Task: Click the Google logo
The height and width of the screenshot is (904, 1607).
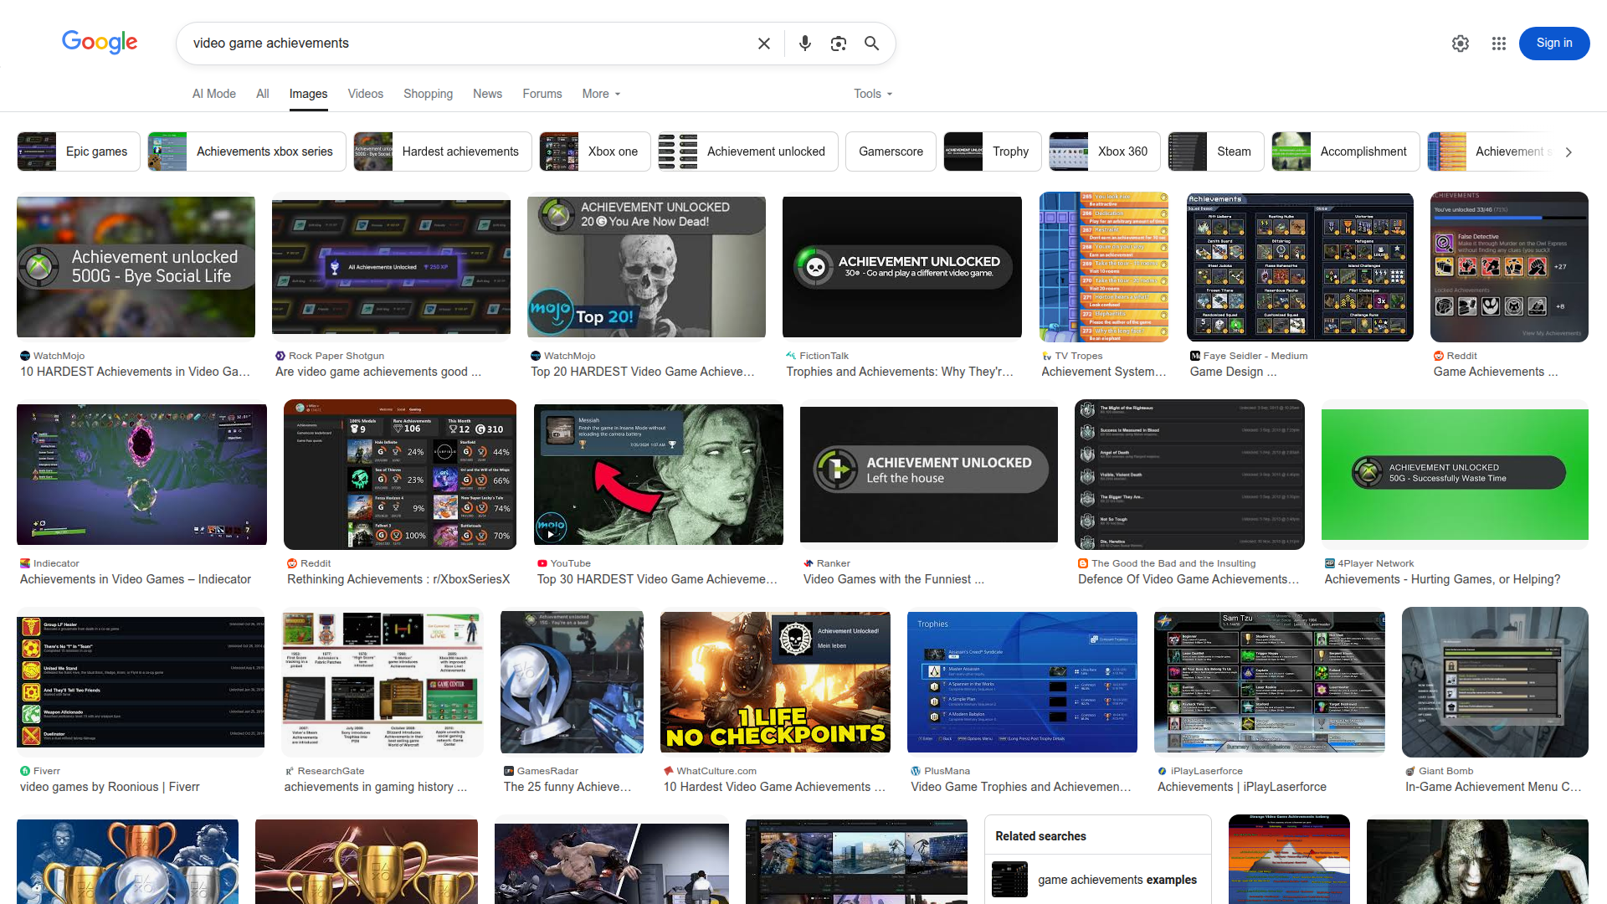Action: pyautogui.click(x=100, y=42)
